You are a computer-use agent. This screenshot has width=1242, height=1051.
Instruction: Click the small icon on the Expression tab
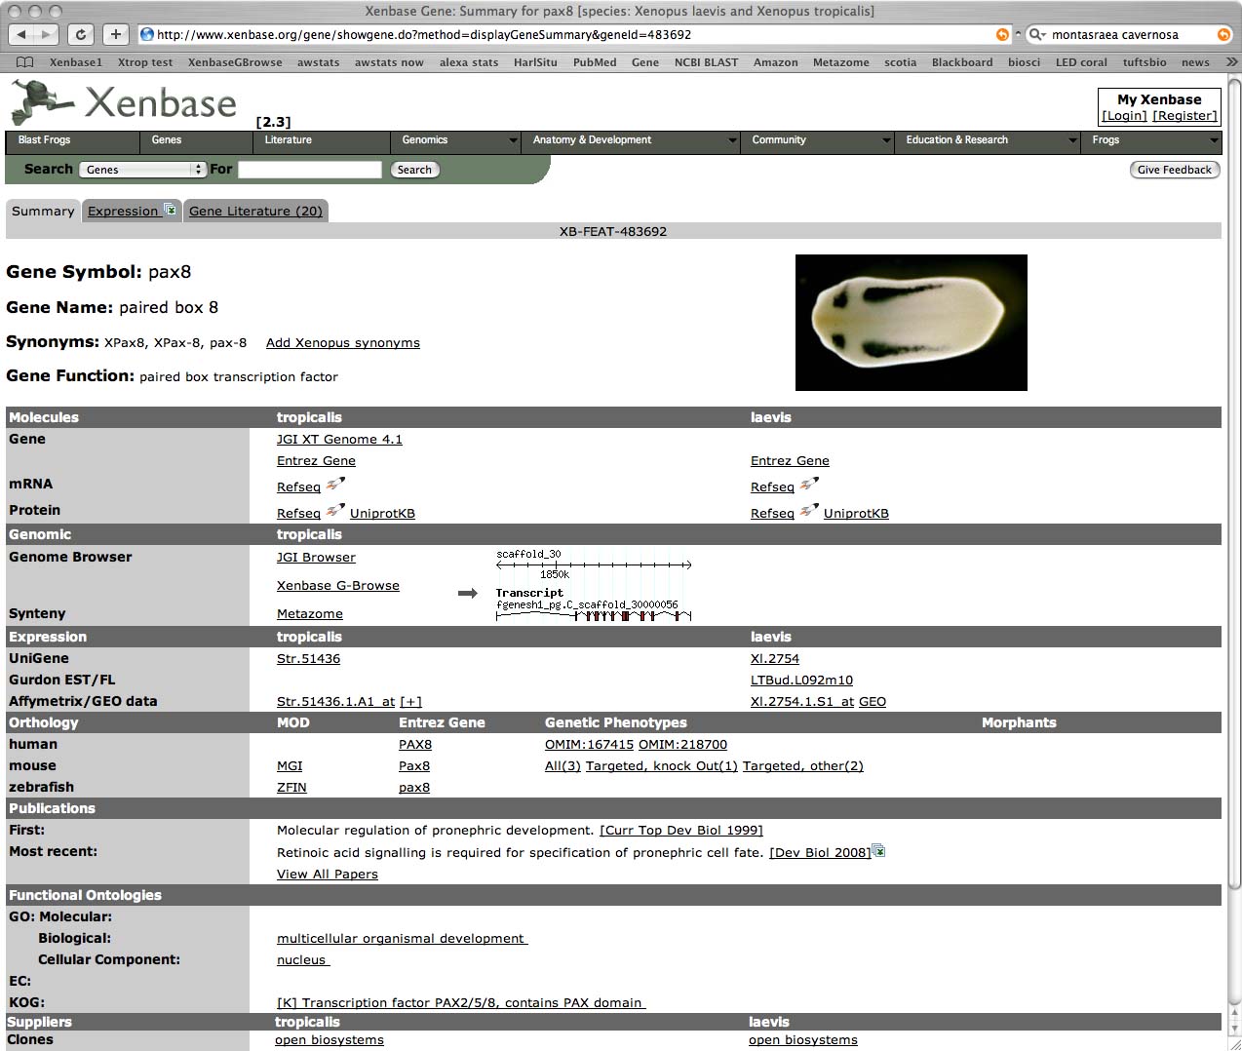point(171,210)
